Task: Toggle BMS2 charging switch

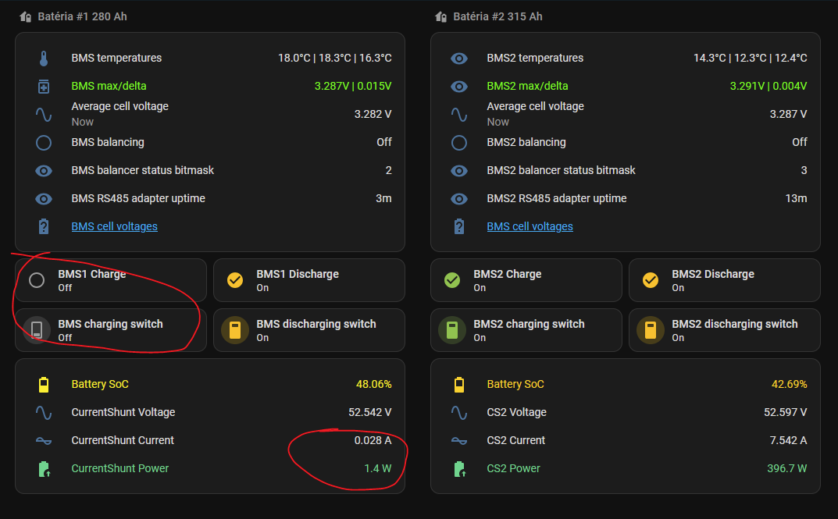Action: coord(452,330)
